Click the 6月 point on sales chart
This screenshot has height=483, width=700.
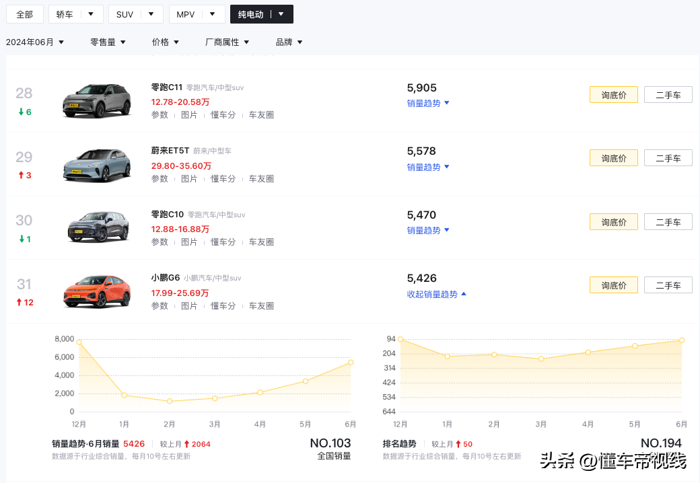coord(351,363)
